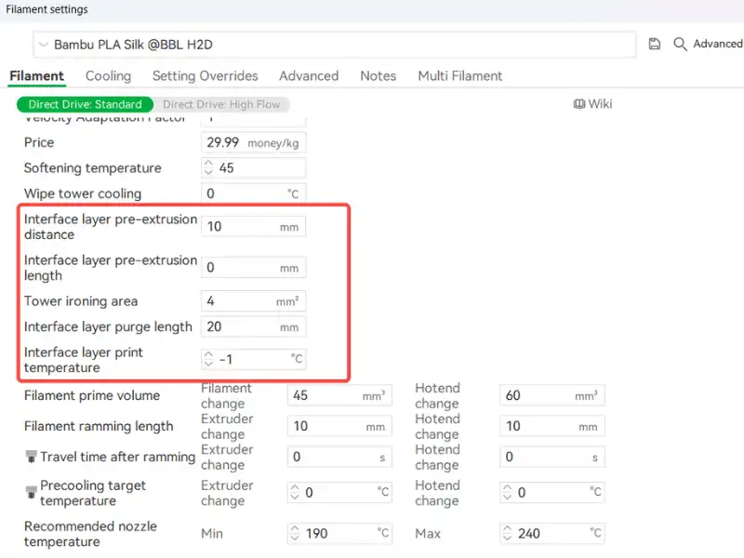Click the stepper on nozzle temperature Max
Viewport: 744px width, 558px height.
[x=508, y=534]
